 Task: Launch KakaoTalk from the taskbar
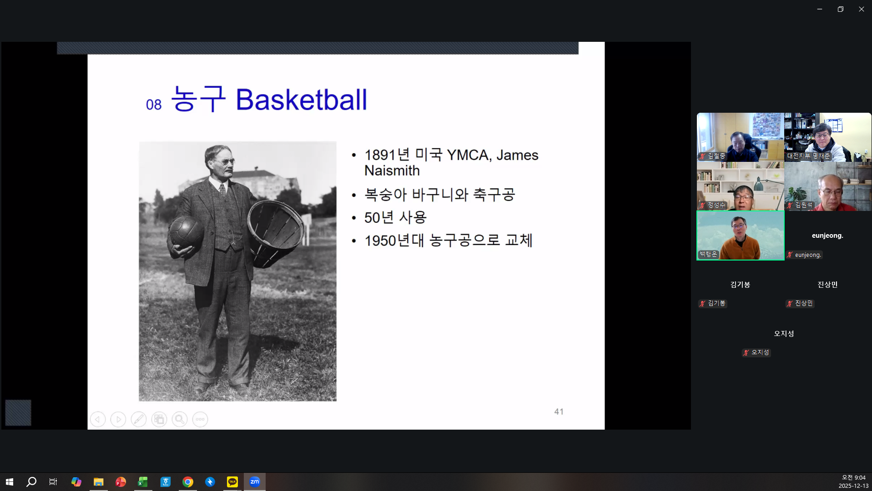(x=232, y=481)
